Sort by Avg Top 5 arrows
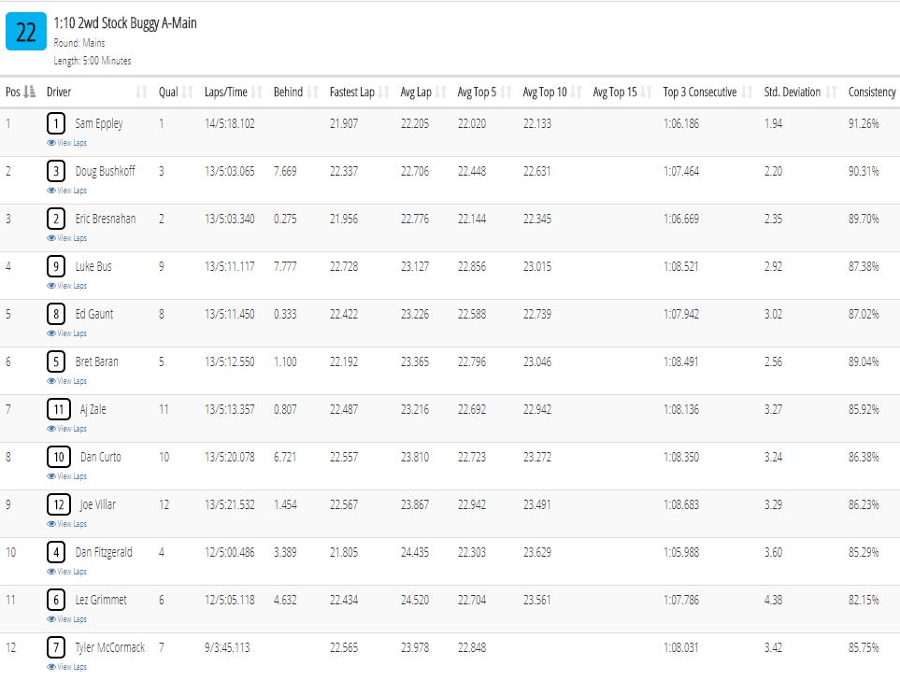Viewport: 900px width, 680px height. [506, 92]
